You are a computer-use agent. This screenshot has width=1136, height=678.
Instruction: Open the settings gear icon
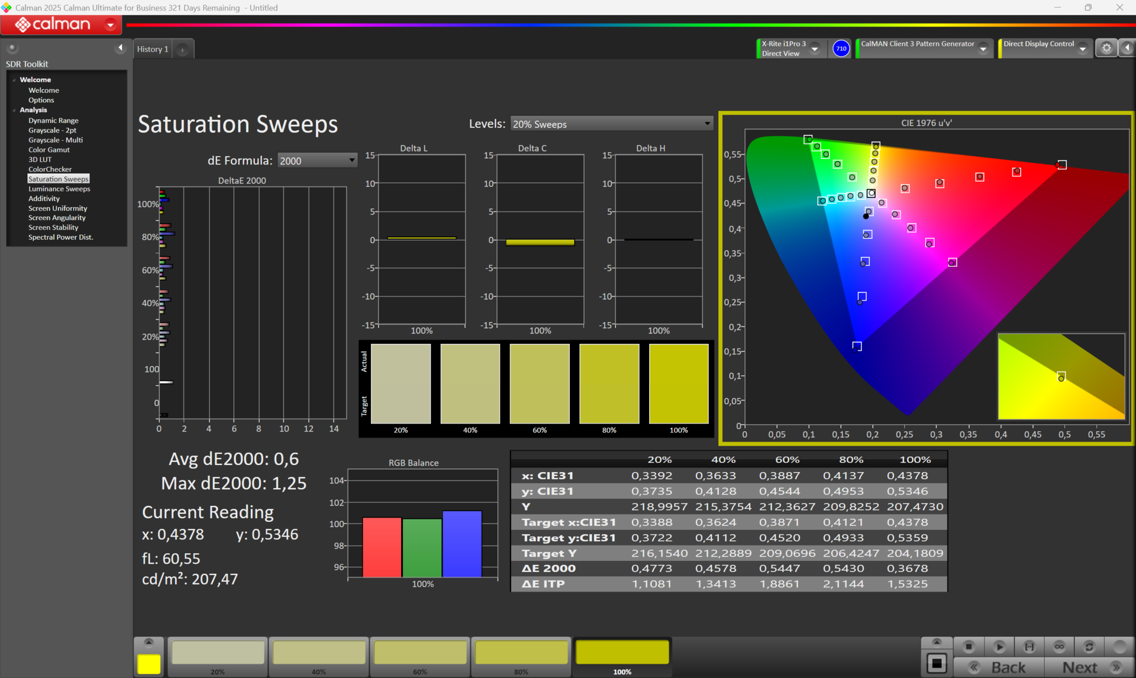[1106, 49]
